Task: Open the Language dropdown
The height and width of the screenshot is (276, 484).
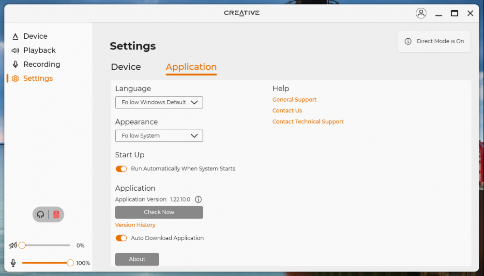Action: click(x=159, y=103)
